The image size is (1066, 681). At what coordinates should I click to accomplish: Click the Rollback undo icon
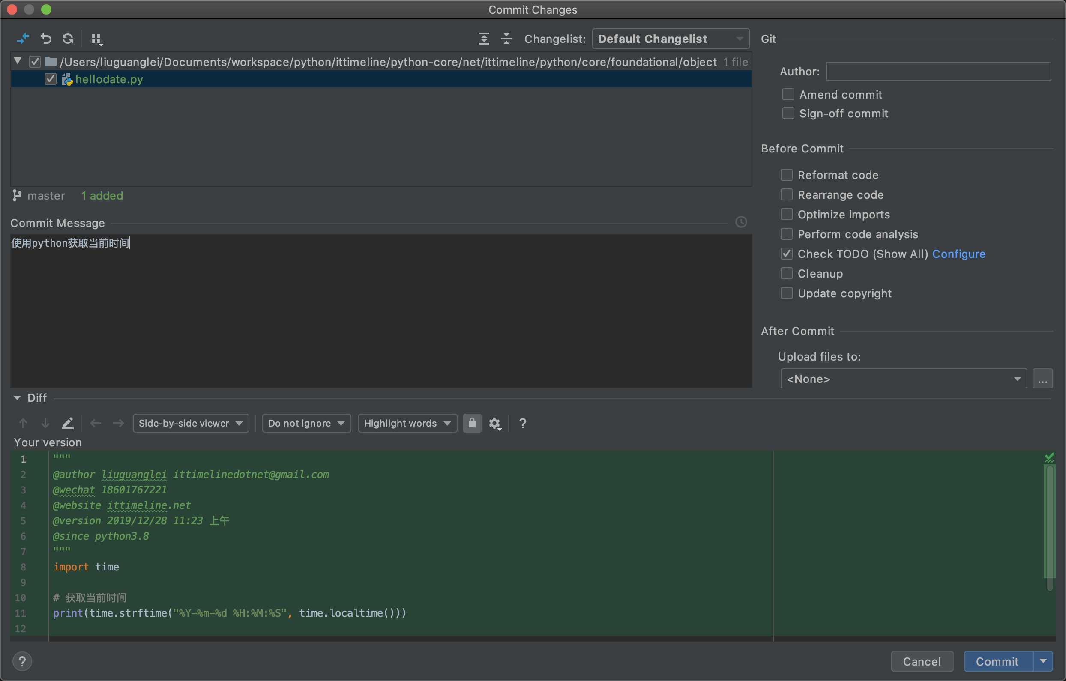pyautogui.click(x=45, y=39)
